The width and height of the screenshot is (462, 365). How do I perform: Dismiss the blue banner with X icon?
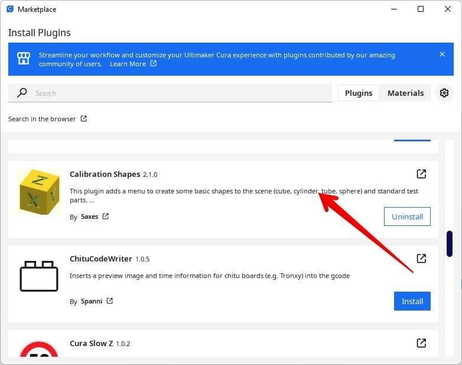click(442, 54)
